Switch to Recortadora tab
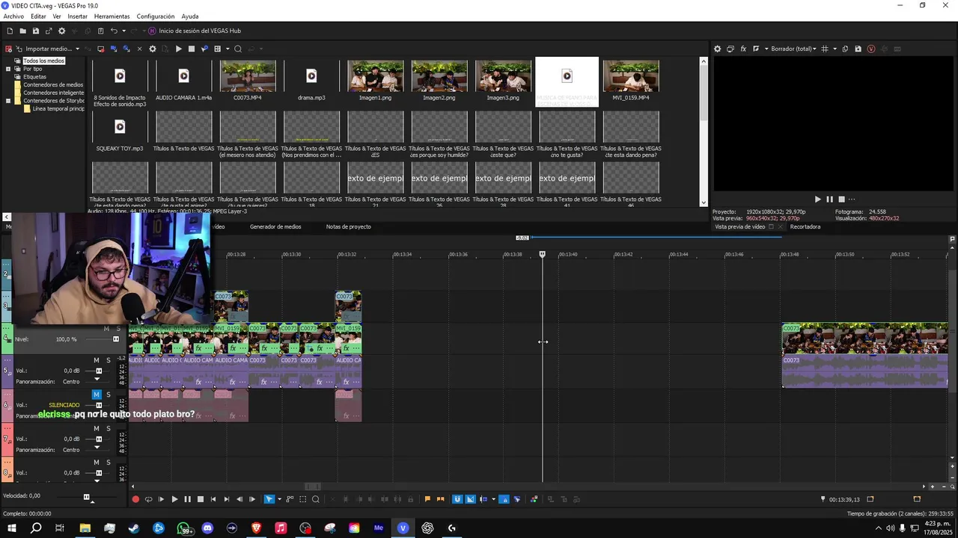 [805, 226]
